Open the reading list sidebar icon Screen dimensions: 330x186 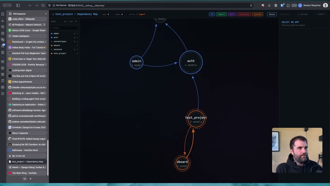point(3,52)
